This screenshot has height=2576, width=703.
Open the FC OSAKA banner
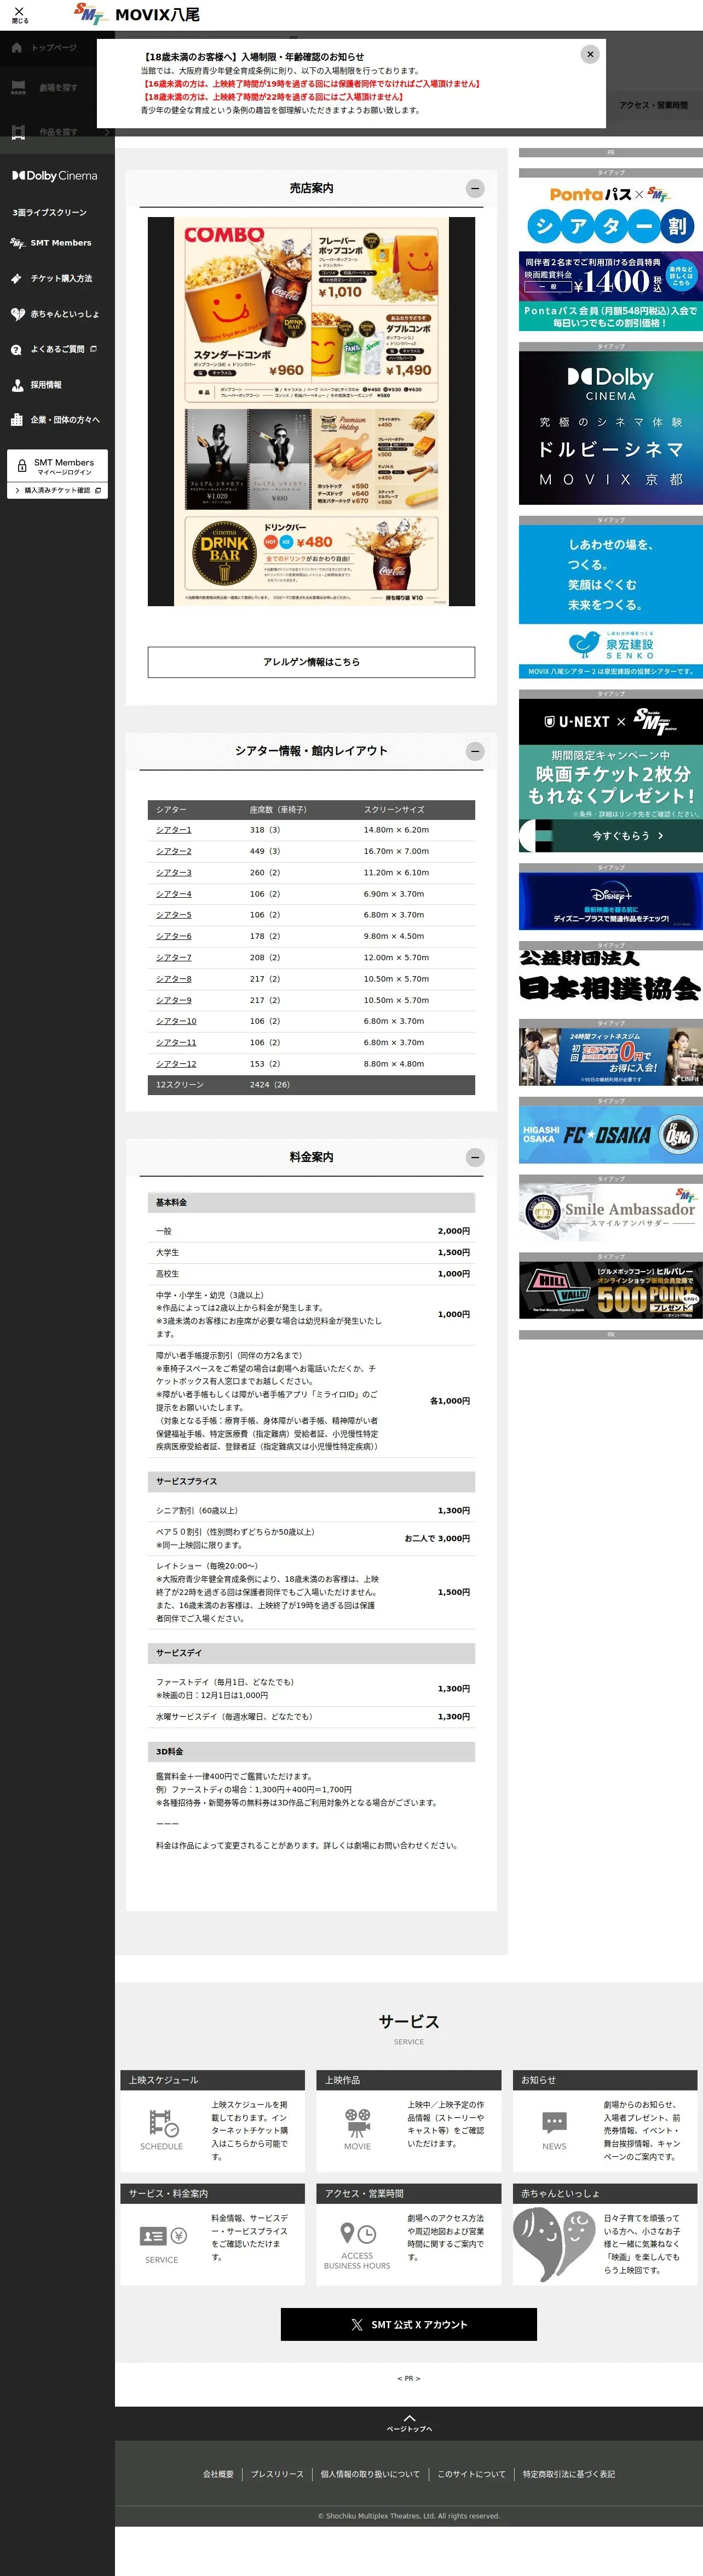[x=611, y=1135]
